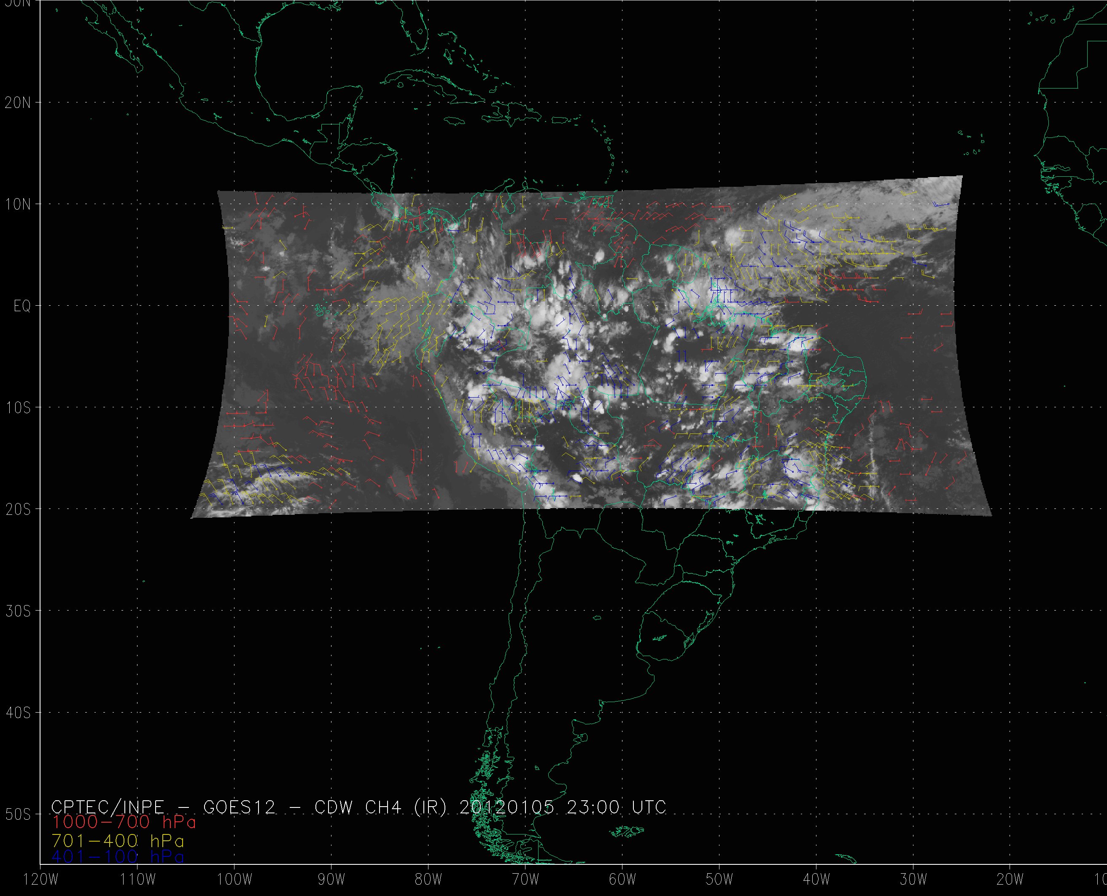Click the 80W longitude axis label
This screenshot has width=1107, height=896.
pyautogui.click(x=428, y=880)
